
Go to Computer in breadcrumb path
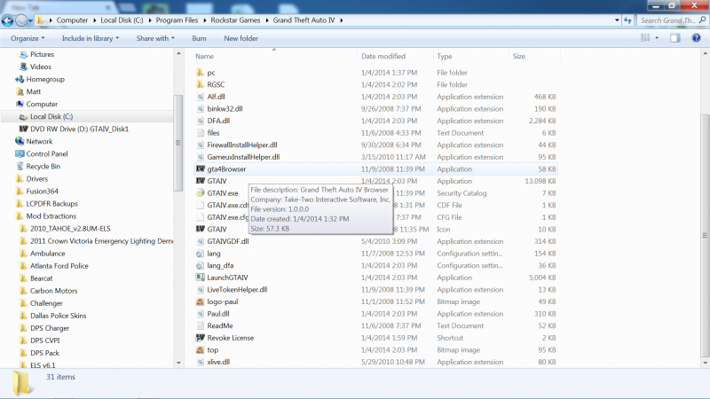click(x=72, y=20)
